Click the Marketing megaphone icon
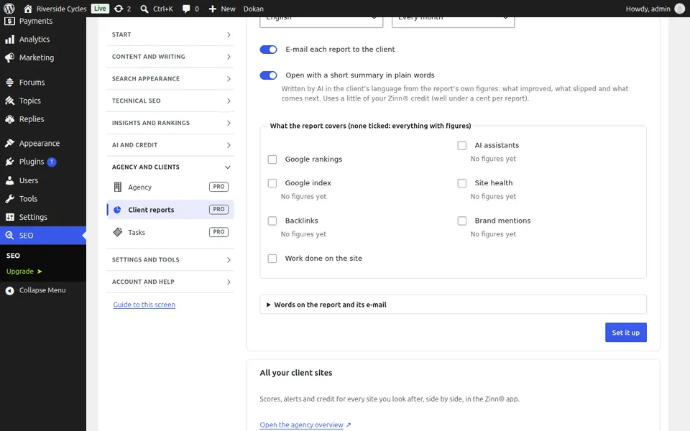Viewport: 690px width, 431px height. pos(9,57)
